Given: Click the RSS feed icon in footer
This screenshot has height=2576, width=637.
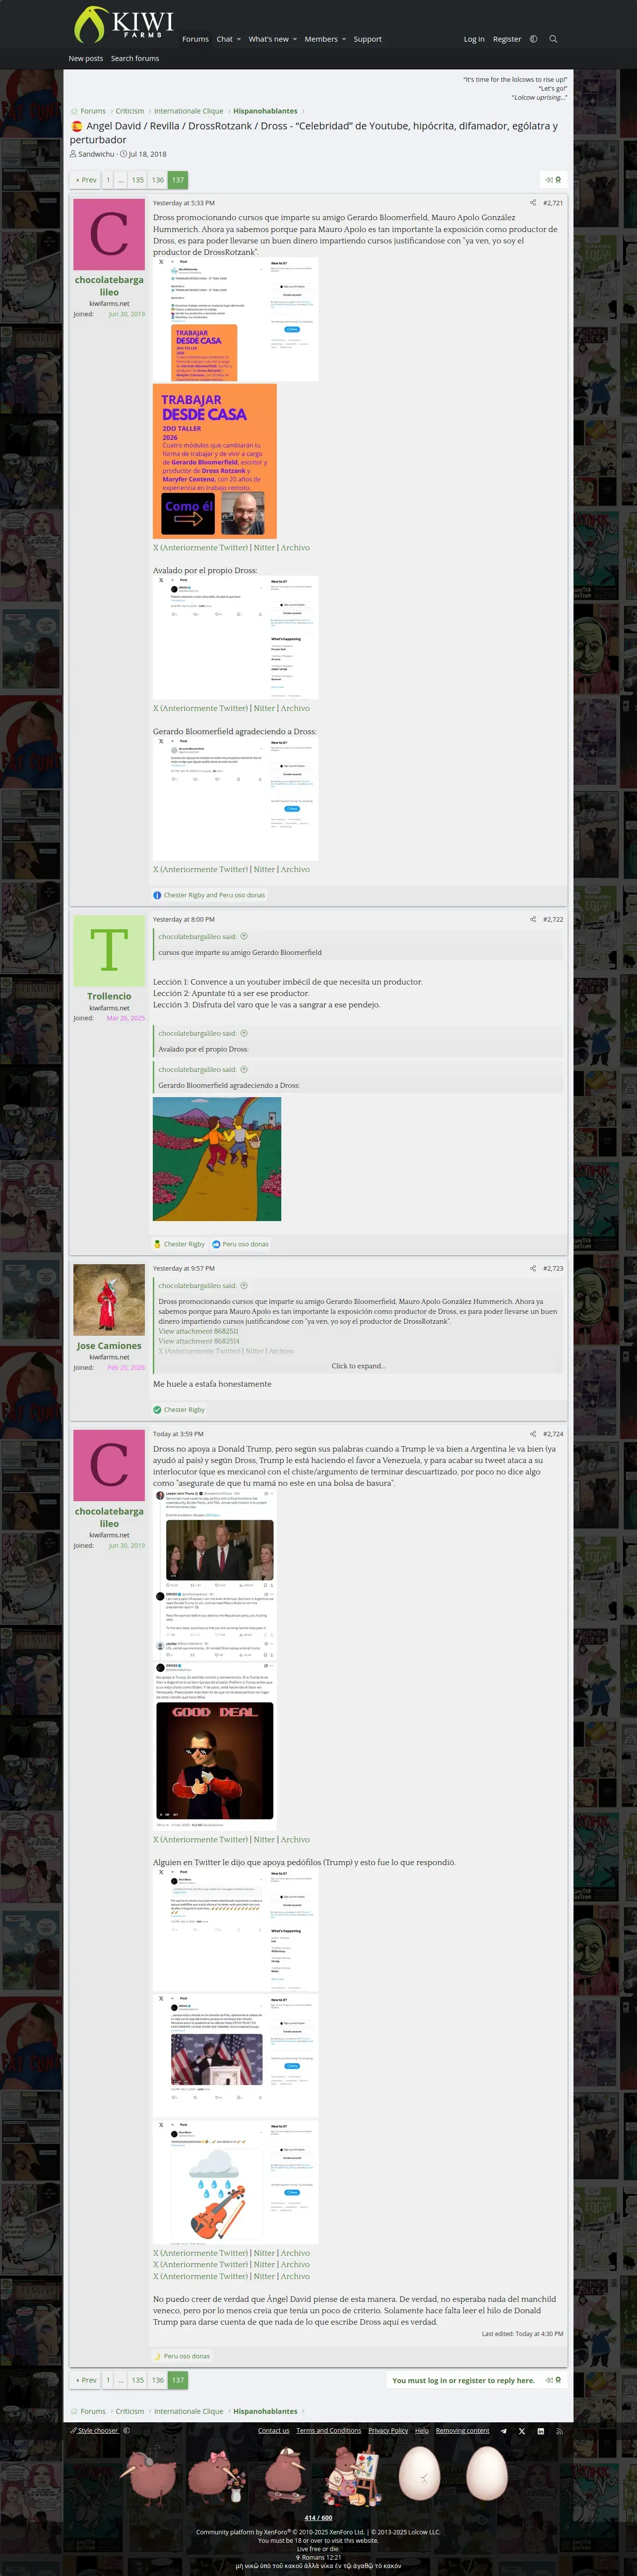Looking at the screenshot, I should pos(559,2430).
